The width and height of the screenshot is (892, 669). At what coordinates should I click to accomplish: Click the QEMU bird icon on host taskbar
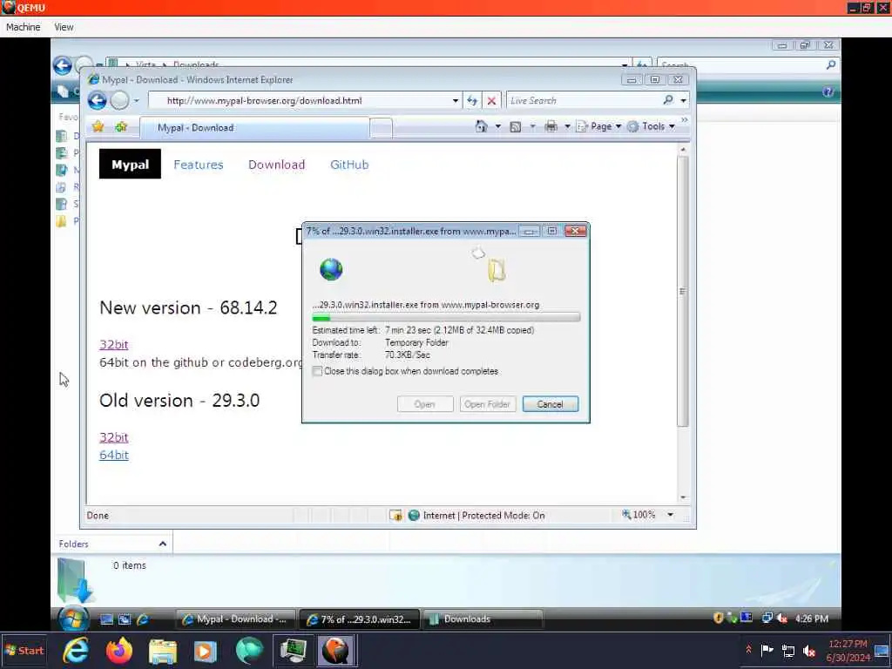(335, 651)
